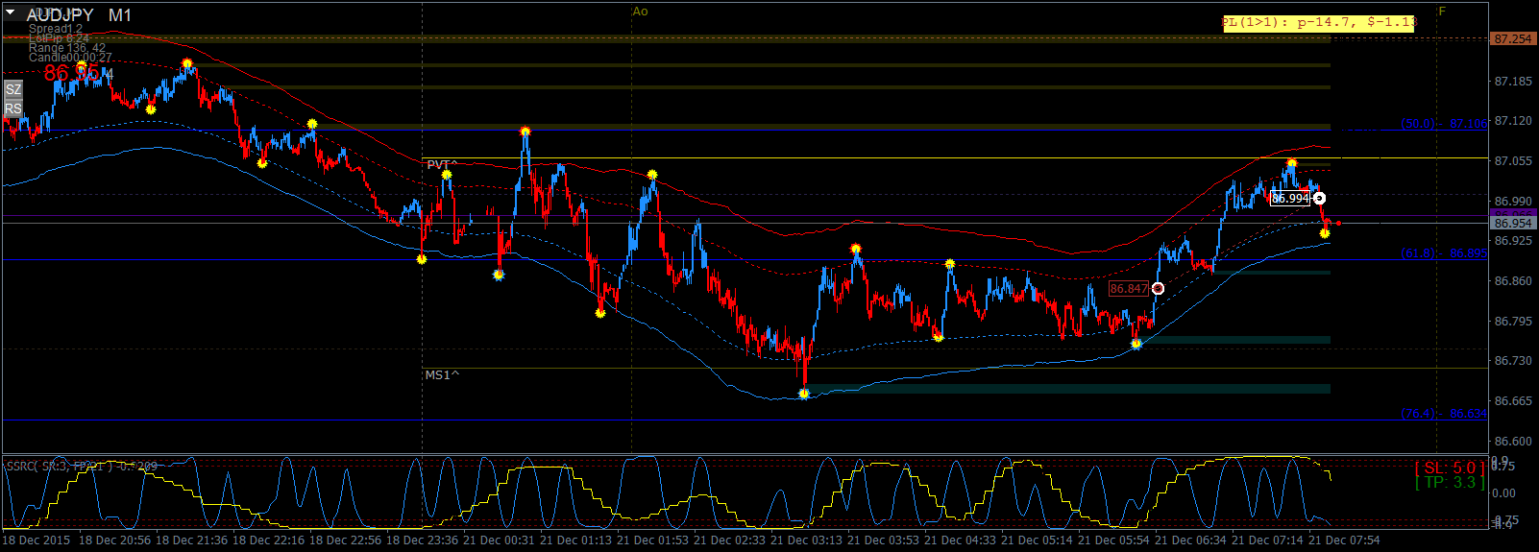Click the 21 Dec 00:31 time label
This screenshot has width=1539, height=552.
(499, 540)
